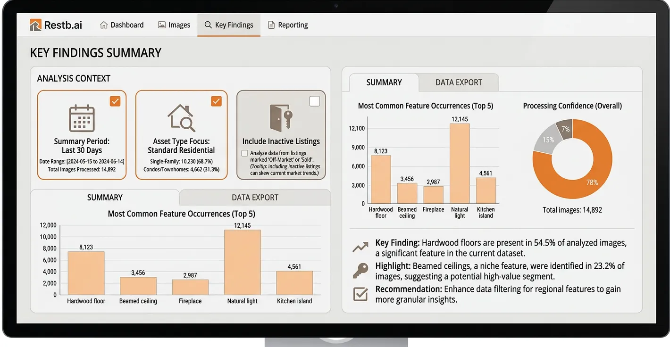Viewport: 670px width, 347px height.
Task: Click the Recommendation checklist icon
Action: [360, 294]
